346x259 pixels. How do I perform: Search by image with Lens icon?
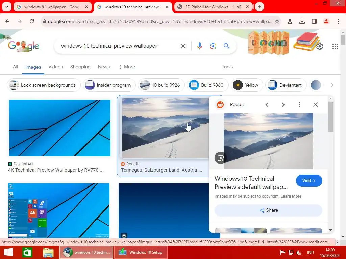(213, 46)
